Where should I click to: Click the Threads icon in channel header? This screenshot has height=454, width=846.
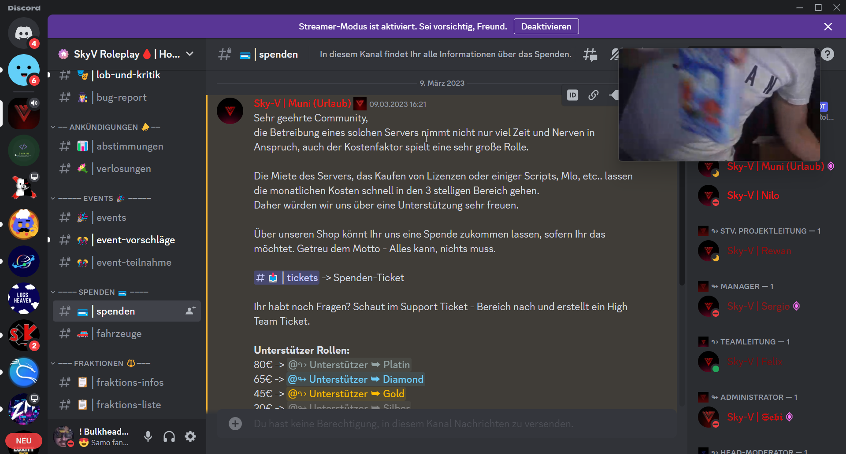click(x=590, y=54)
